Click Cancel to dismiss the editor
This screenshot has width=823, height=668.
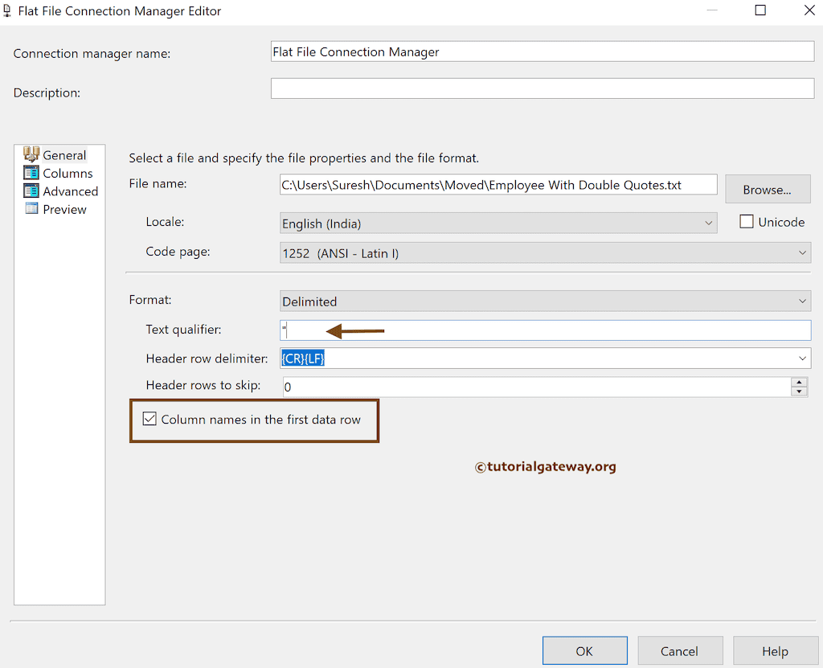coord(680,650)
